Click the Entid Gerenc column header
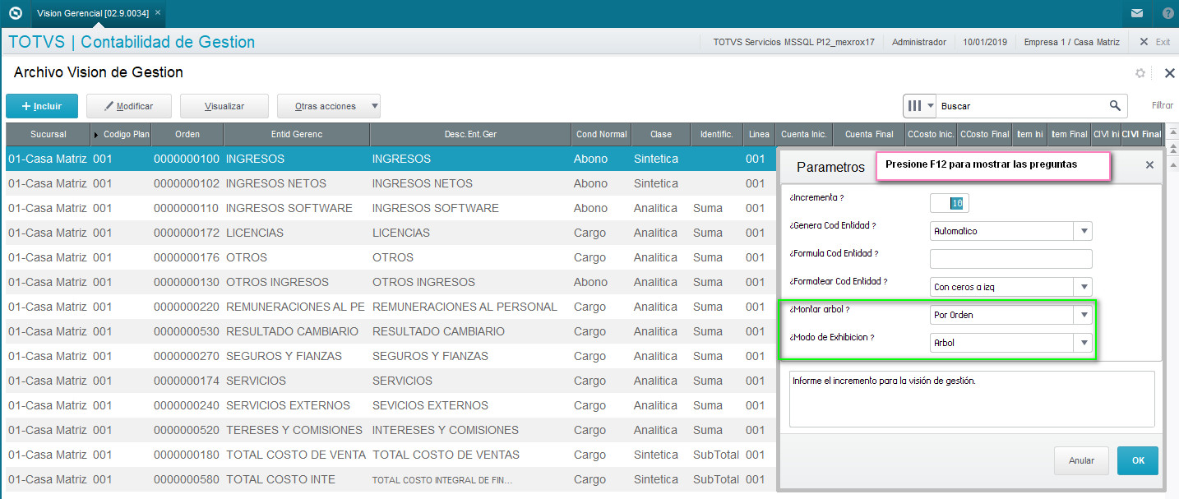This screenshot has height=499, width=1179. (296, 134)
